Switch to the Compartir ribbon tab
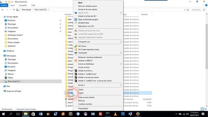Viewport: 208px width, 117px height. pyautogui.click(x=23, y=5)
